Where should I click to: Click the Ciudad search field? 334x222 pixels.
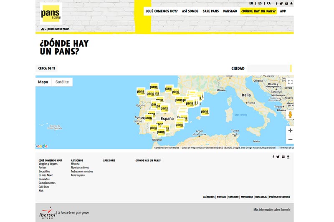[268, 68]
